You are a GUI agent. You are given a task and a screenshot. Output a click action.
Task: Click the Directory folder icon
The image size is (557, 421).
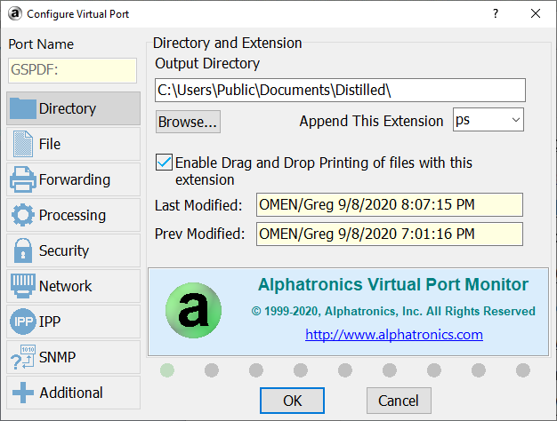coord(23,108)
